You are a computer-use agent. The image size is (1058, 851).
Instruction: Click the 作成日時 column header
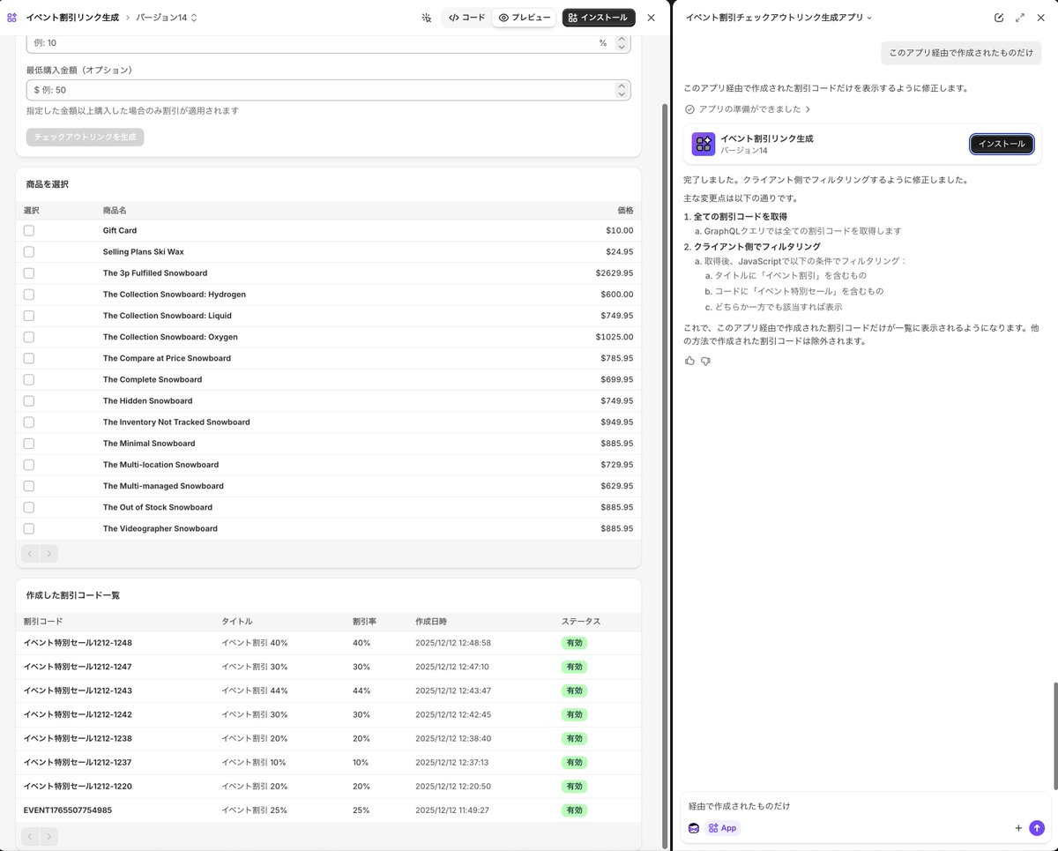coord(430,622)
